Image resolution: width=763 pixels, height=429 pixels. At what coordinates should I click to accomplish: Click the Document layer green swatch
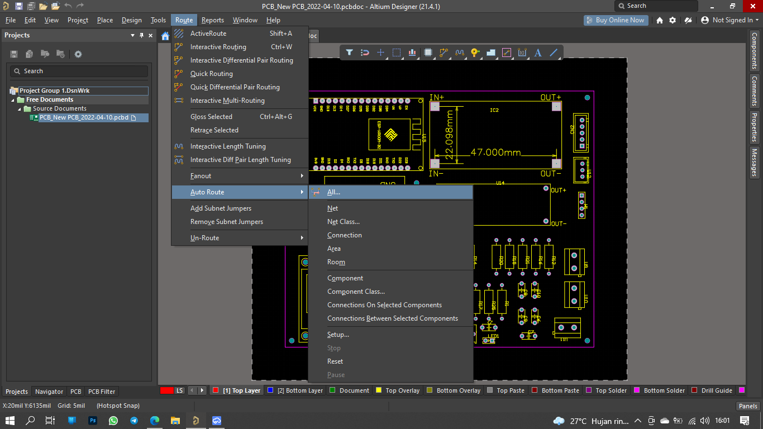point(332,390)
